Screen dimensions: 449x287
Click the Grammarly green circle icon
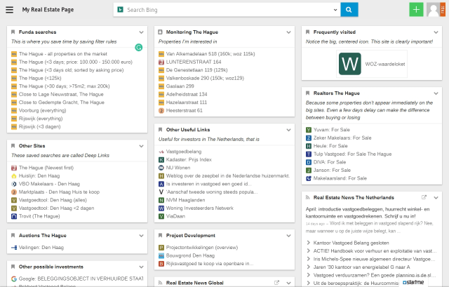click(x=139, y=48)
